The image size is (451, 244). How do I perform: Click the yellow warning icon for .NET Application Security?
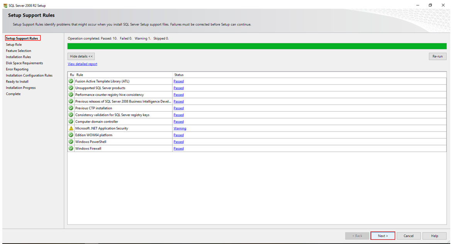[x=71, y=128]
